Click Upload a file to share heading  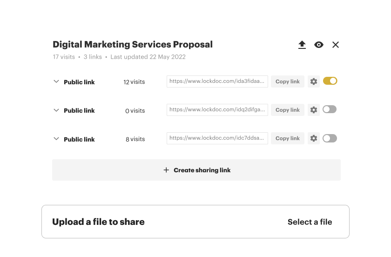99,222
